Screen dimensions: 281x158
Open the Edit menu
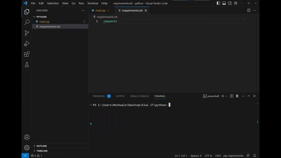[41, 3]
